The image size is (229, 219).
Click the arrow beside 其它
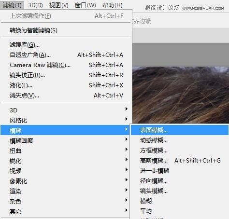pos(127,210)
